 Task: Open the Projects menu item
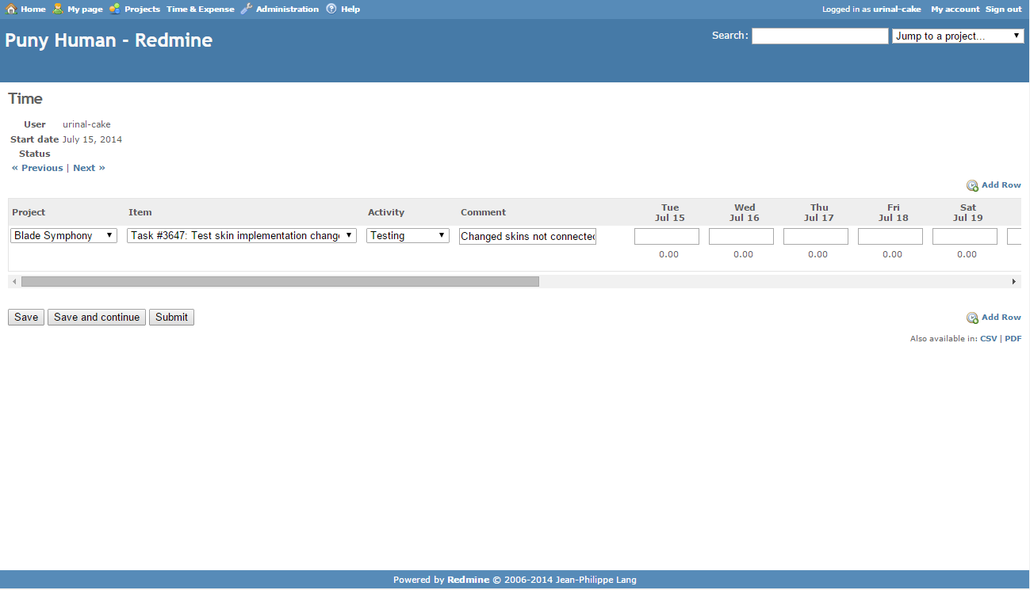click(142, 10)
